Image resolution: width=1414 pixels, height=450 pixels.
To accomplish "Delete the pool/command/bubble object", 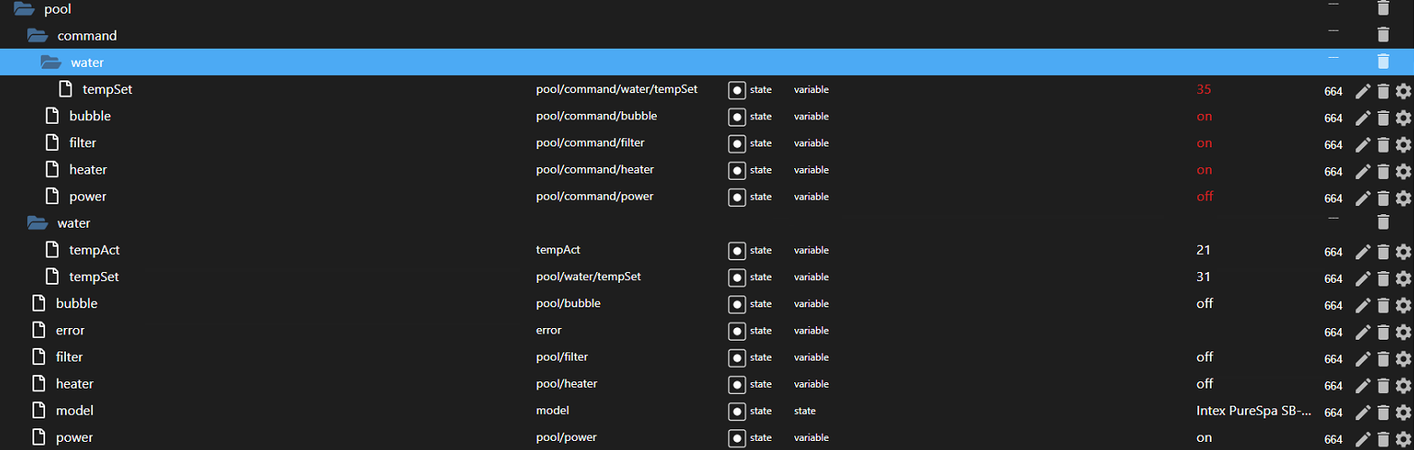I will 1382,117.
